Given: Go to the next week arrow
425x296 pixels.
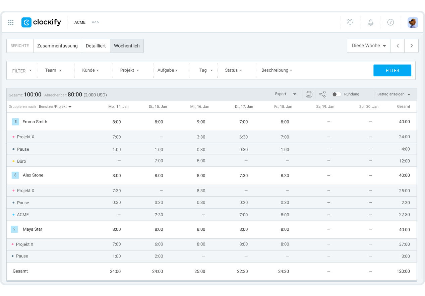Looking at the screenshot, I should 411,46.
